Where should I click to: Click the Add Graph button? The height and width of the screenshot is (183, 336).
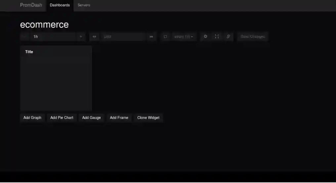pyautogui.click(x=32, y=118)
